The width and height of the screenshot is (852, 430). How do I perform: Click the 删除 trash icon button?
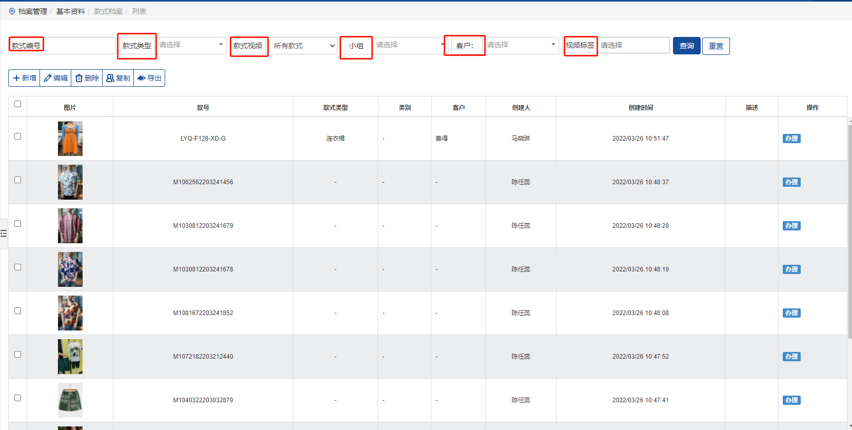[x=87, y=78]
